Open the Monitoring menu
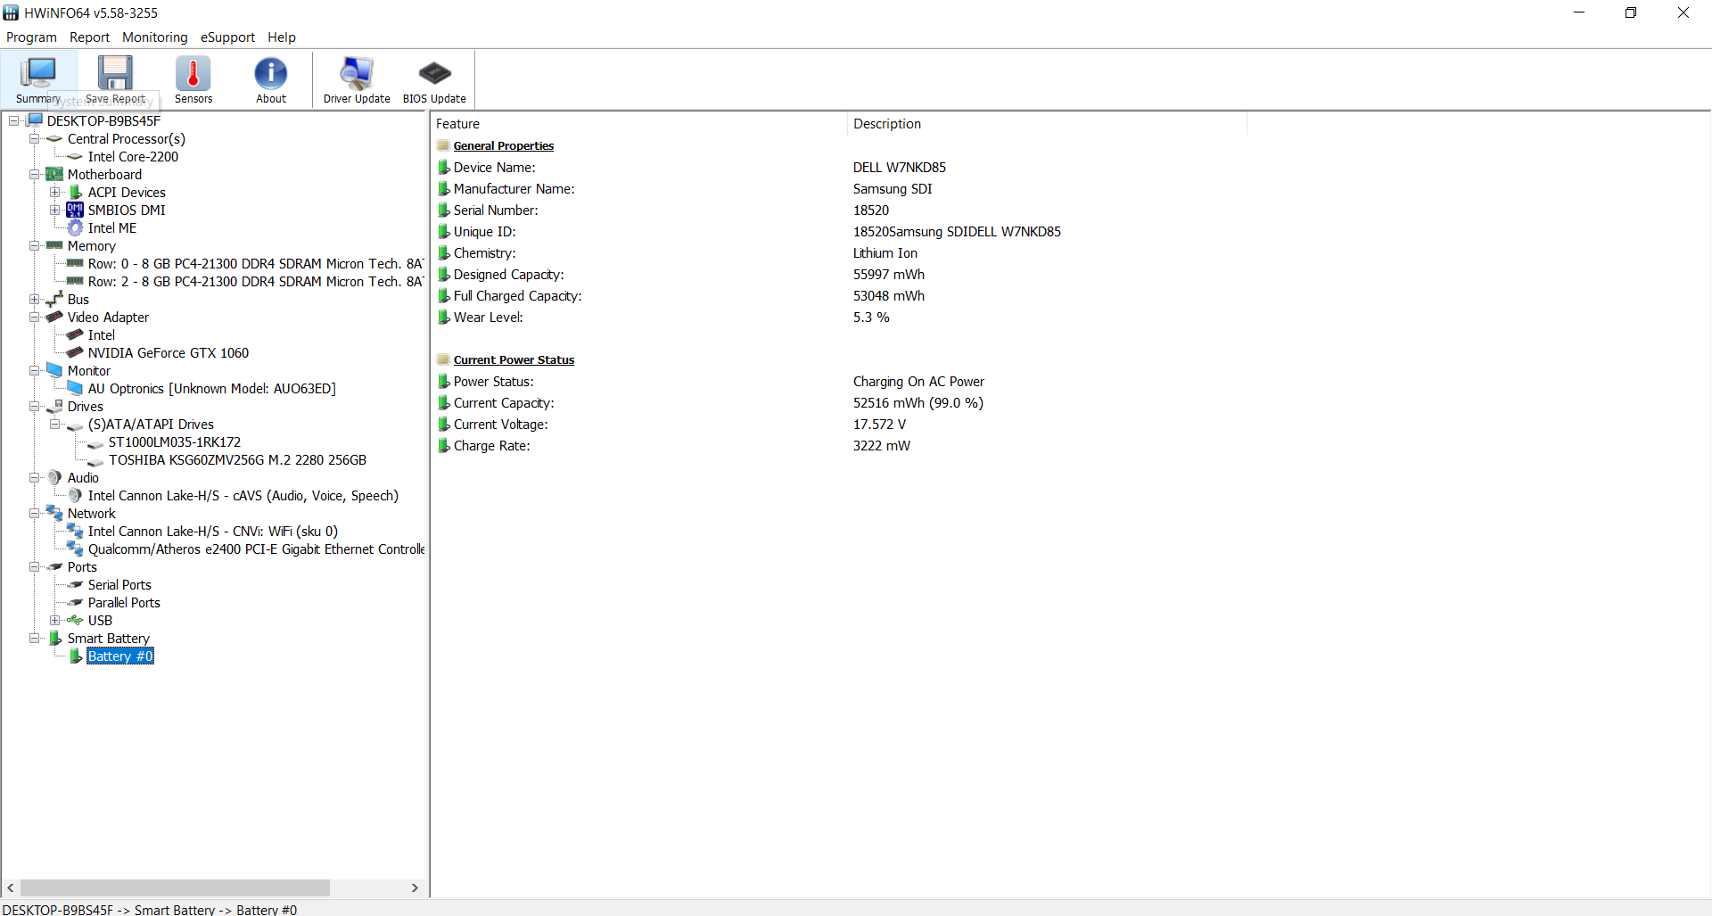The image size is (1712, 916). tap(155, 37)
